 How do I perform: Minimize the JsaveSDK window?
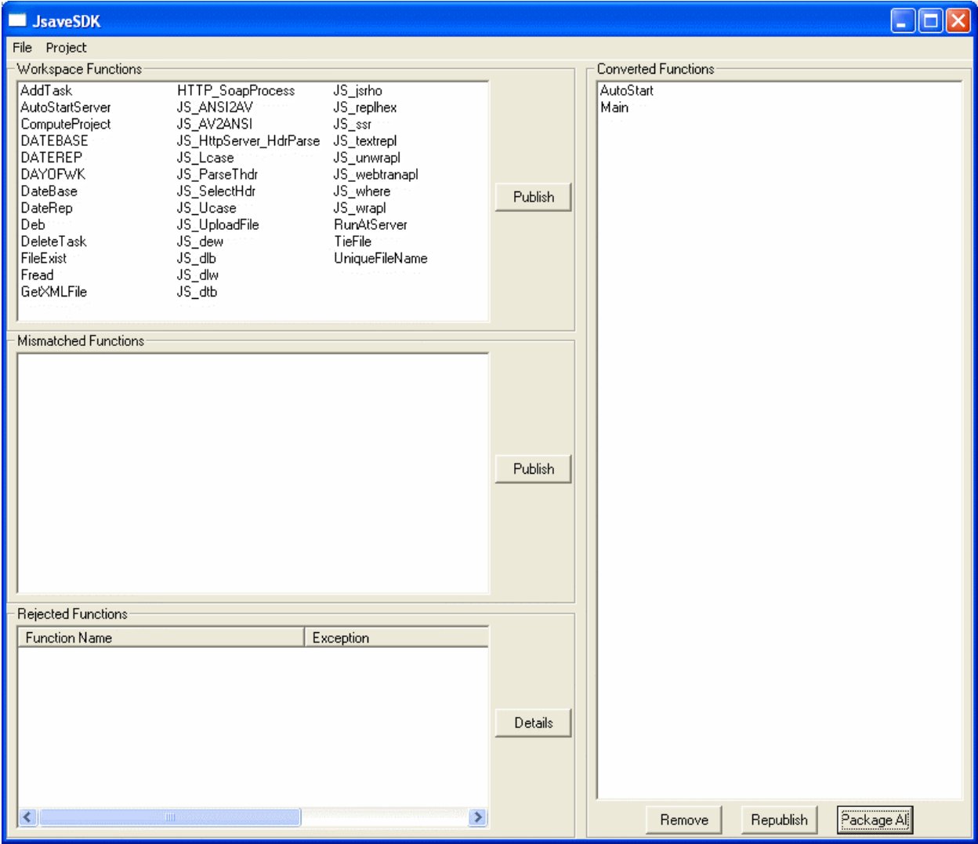903,20
